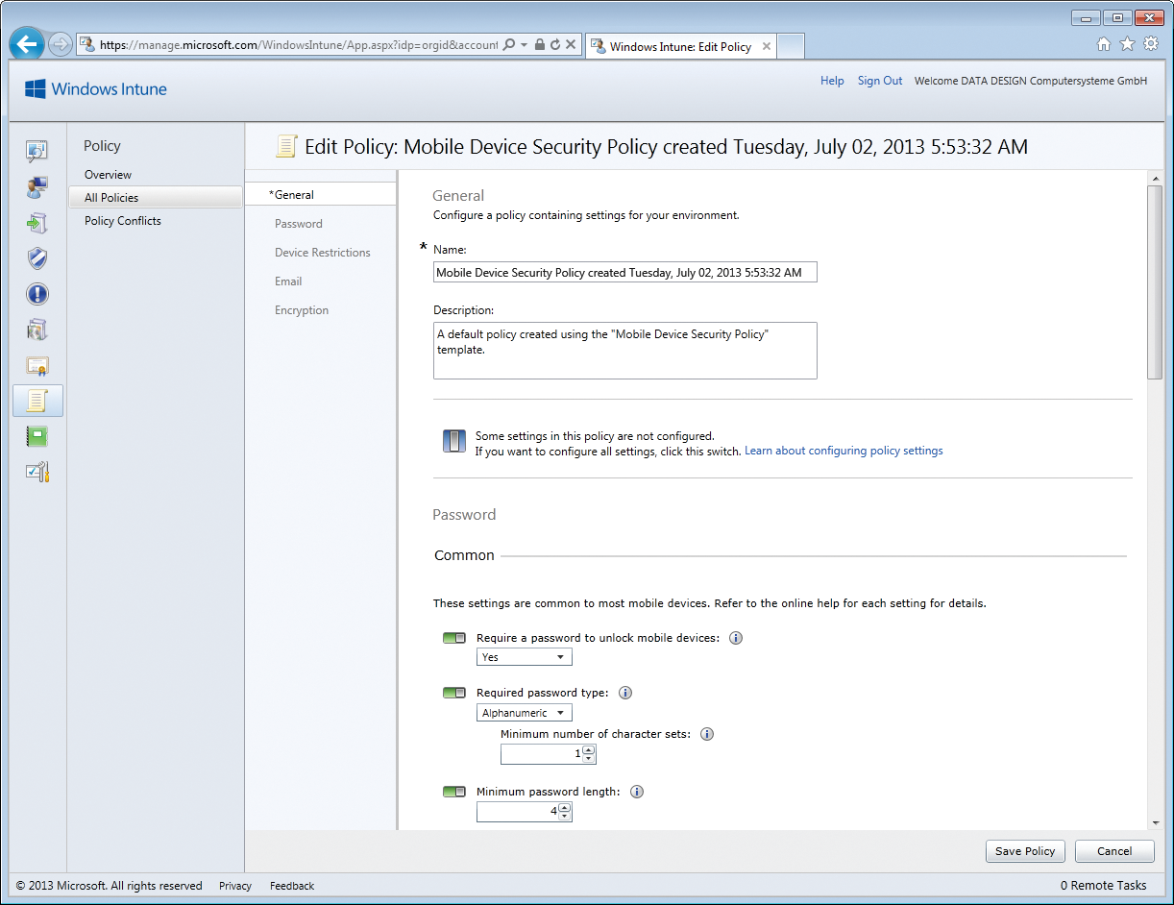Viewport: 1174px width, 905px height.
Task: Jump to the Encryption section
Action: tap(302, 310)
